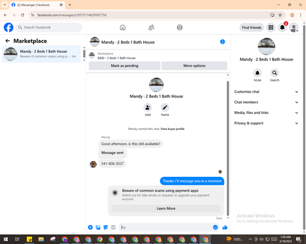Open Facebook home via the logo
Screen dimensions: 306x244
[9, 27]
